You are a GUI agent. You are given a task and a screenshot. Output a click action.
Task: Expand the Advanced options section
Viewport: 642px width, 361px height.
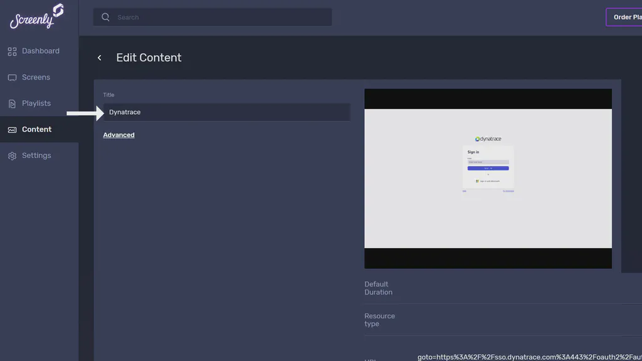(118, 134)
